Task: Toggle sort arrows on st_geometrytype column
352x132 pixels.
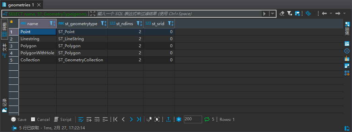Action: [105, 23]
